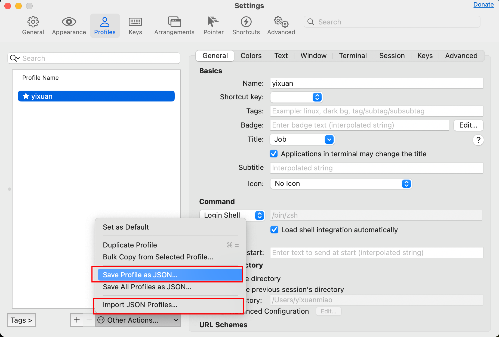Open Pointer settings cursor icon

click(x=213, y=22)
